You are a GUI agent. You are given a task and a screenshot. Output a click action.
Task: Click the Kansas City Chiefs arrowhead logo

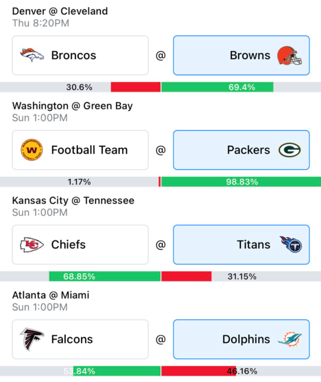coord(32,245)
